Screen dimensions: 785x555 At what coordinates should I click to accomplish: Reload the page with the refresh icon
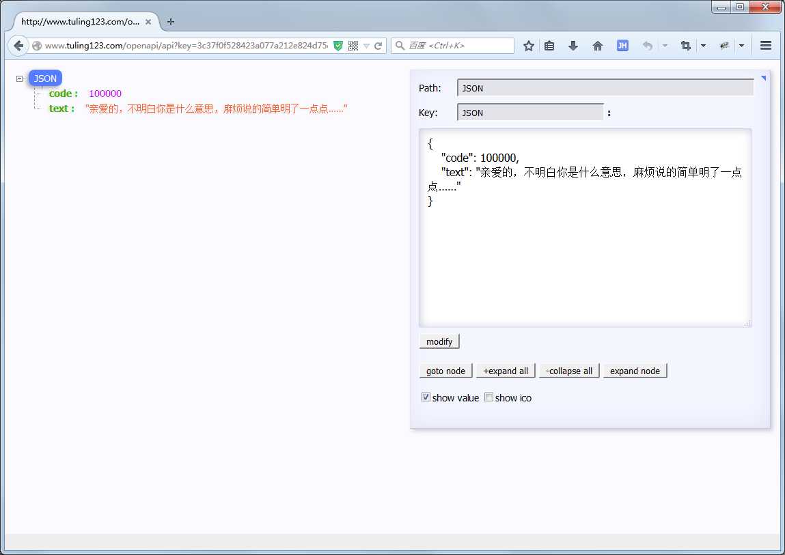coord(378,46)
